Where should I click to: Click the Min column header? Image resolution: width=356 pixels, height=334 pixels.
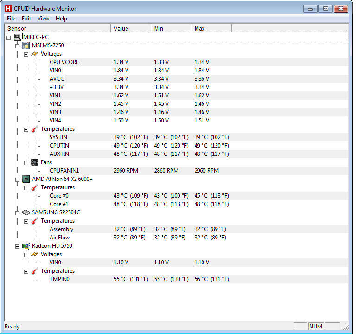coord(171,29)
